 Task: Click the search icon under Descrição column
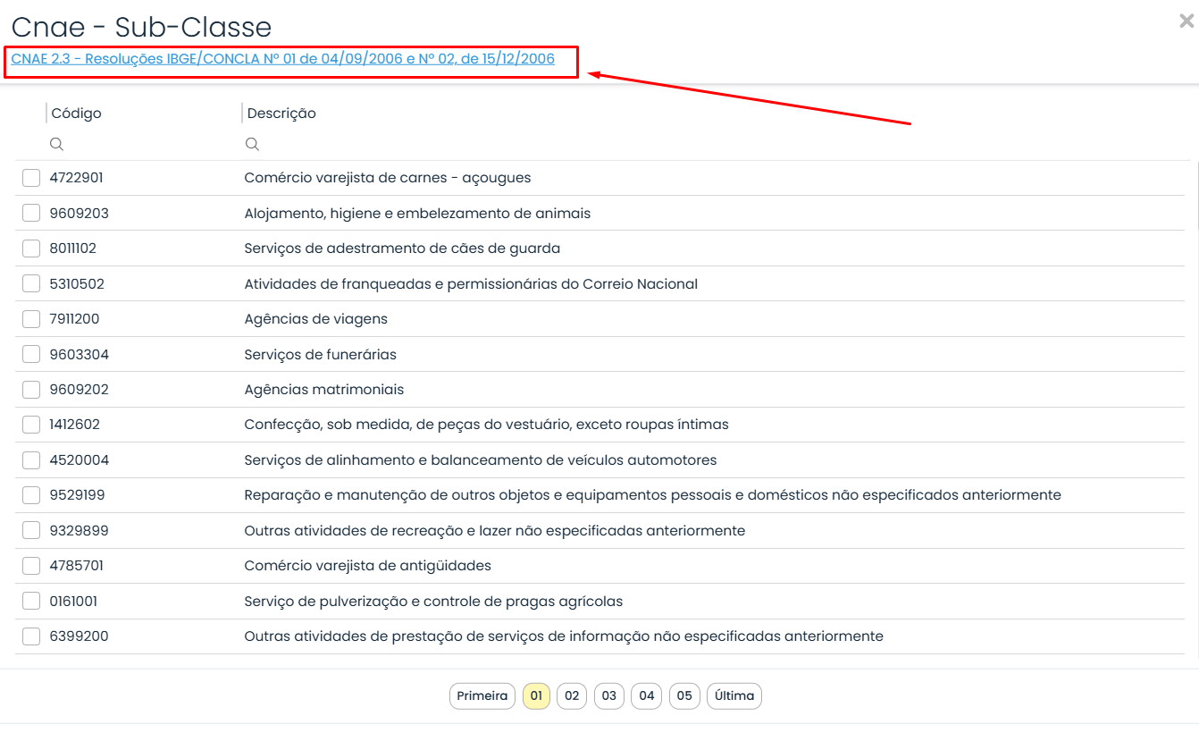click(252, 144)
